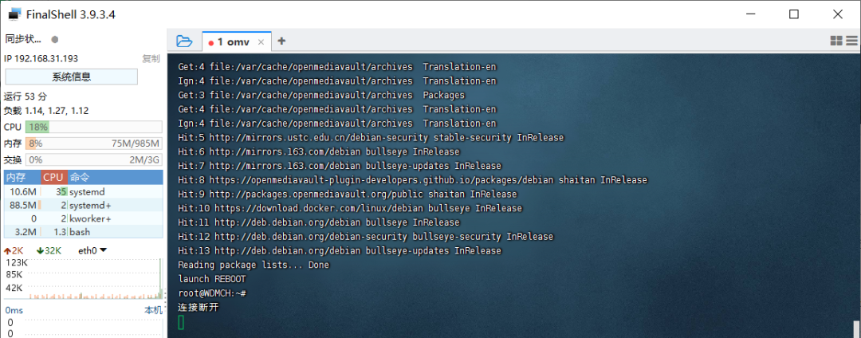Open the eth0 network interface dropdown

92,251
